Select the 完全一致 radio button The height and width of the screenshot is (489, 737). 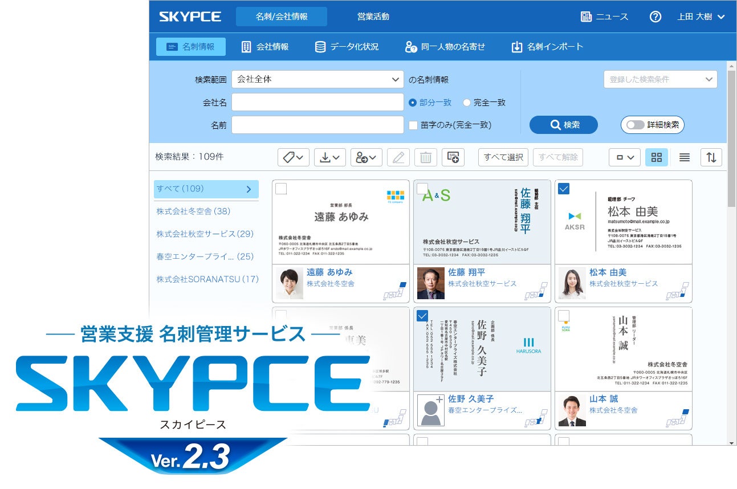(467, 103)
